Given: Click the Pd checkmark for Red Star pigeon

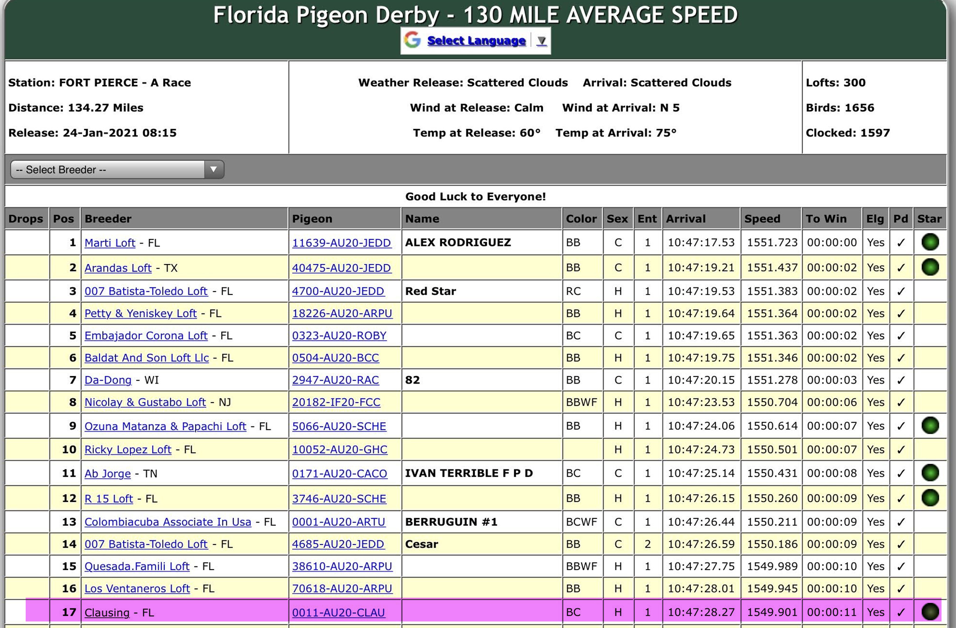Looking at the screenshot, I should point(901,292).
